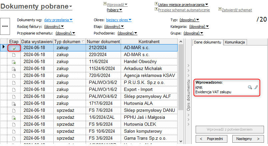Open the Pobierz dropdown menu

(x=114, y=10)
